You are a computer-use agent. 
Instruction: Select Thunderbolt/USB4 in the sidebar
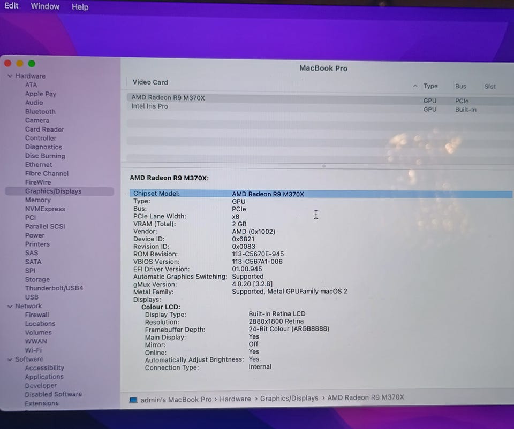(54, 288)
